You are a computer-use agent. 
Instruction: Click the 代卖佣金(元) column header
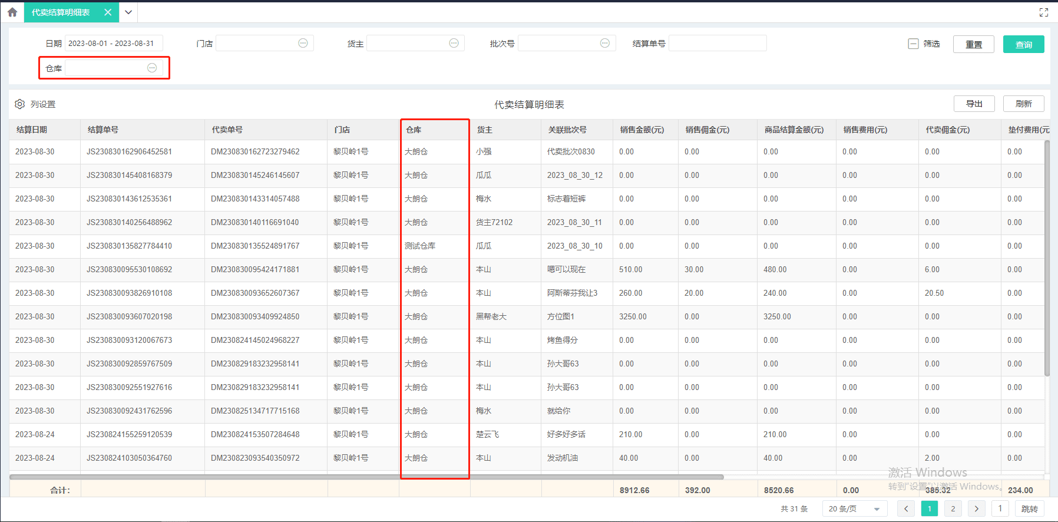[x=960, y=130]
